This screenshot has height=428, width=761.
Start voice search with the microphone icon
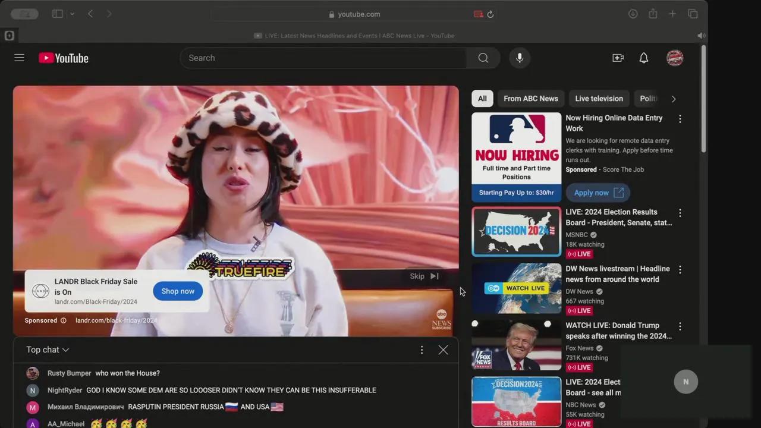[x=520, y=58]
